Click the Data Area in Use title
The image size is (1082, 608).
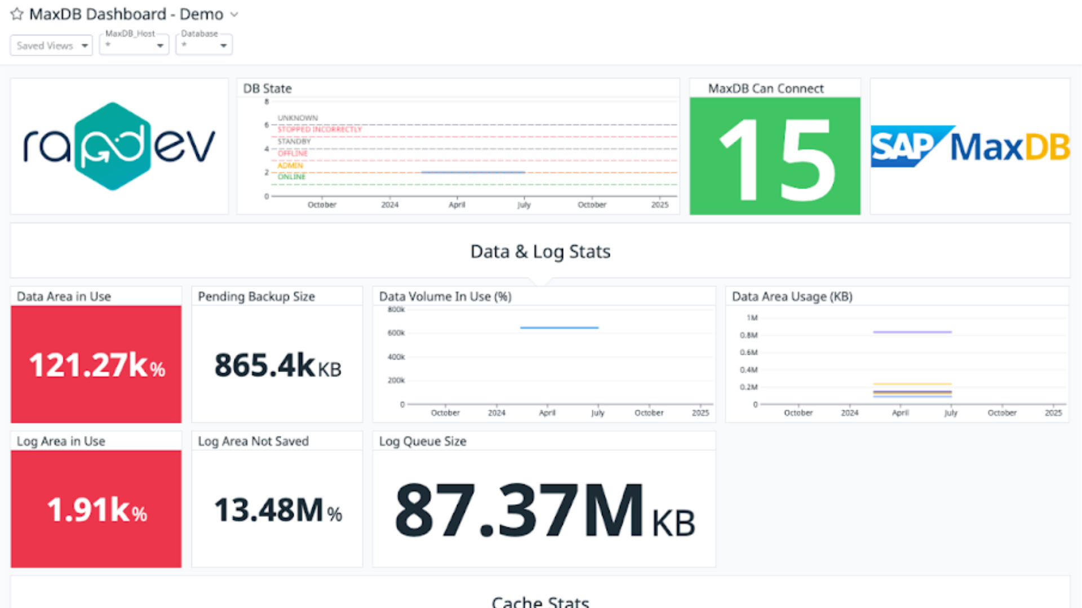click(x=64, y=297)
